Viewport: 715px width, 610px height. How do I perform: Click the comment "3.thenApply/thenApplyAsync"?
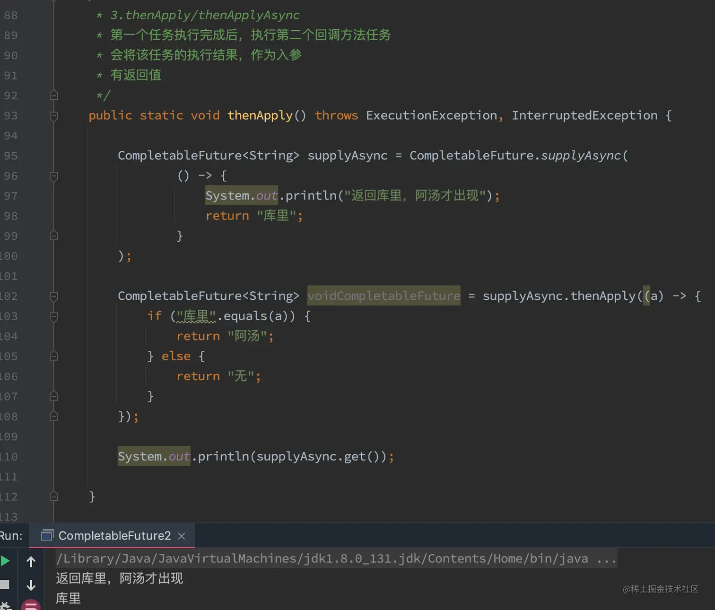pos(205,15)
